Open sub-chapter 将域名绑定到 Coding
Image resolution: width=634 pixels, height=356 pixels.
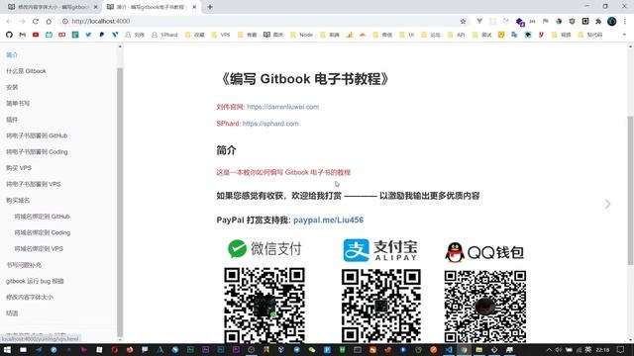42,232
